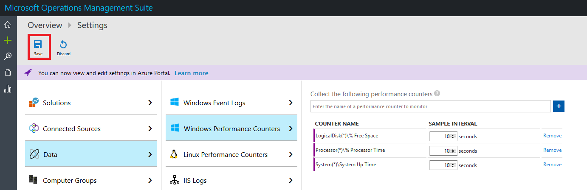Expand the Solutions chevron arrow
The height and width of the screenshot is (190, 587).
click(x=150, y=103)
